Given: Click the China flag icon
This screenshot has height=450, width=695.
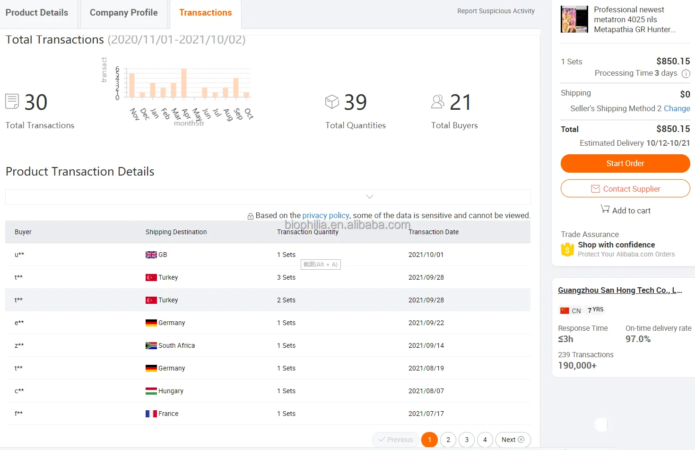Looking at the screenshot, I should point(565,311).
